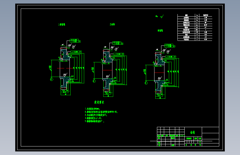Viewport: 240px width, 155px height.
Task: Click technical requirement line 3 mentioning IT7
Action: click(96, 115)
